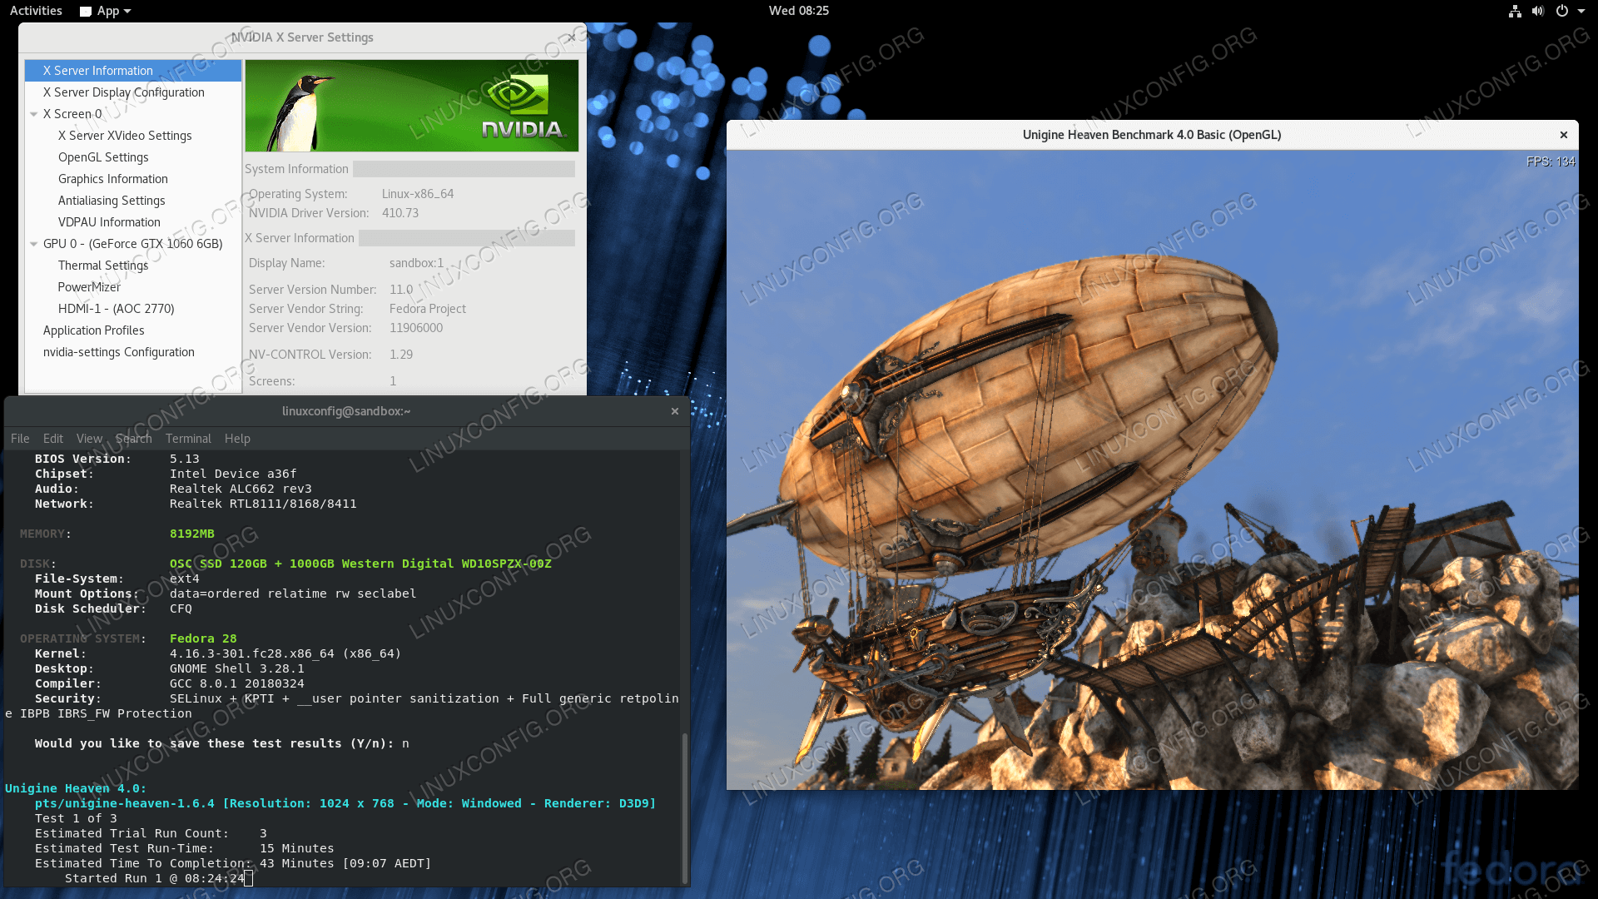Click the OSC SSD 120GB disk text

(360, 564)
